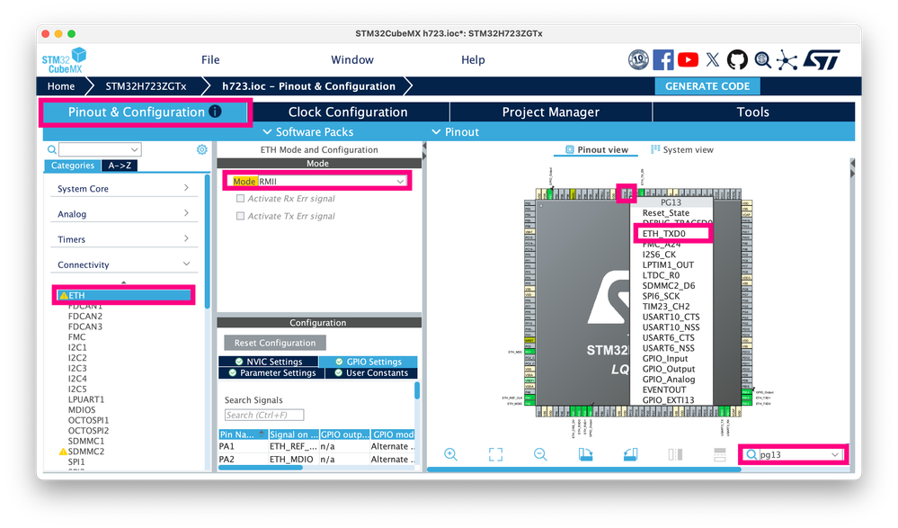Click the ST community network icon
Screen dimensions: 898x528
787,60
